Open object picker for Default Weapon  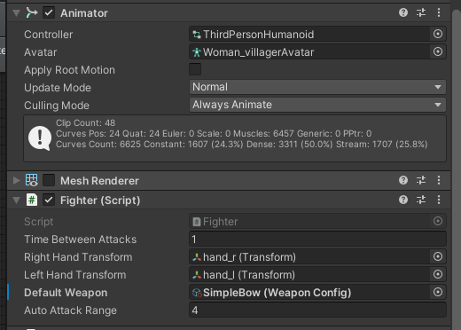[438, 292]
